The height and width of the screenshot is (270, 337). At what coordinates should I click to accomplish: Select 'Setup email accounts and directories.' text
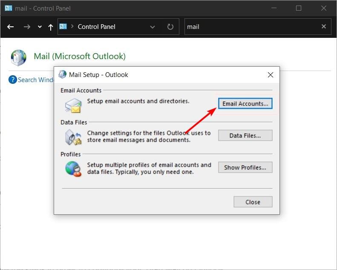coord(138,101)
